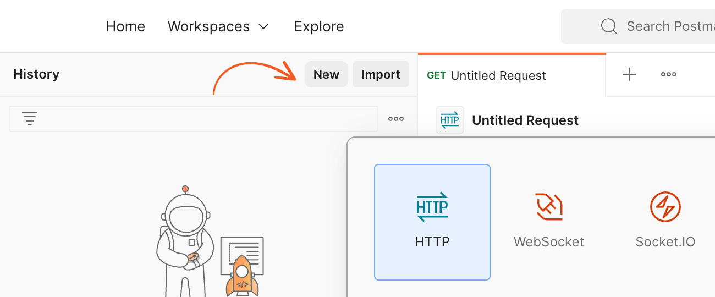715x297 pixels.
Task: Click the magnifier icon in search bar
Action: tap(609, 26)
